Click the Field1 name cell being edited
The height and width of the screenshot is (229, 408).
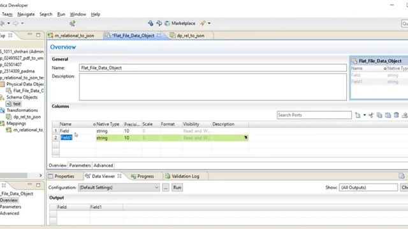66,137
